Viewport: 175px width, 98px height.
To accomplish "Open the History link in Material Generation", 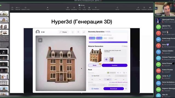I will pyautogui.click(x=125, y=46).
